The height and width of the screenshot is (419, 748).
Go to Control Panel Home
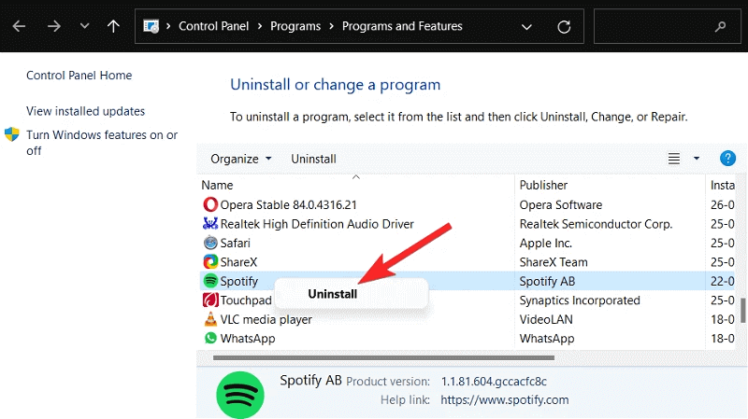tap(79, 76)
